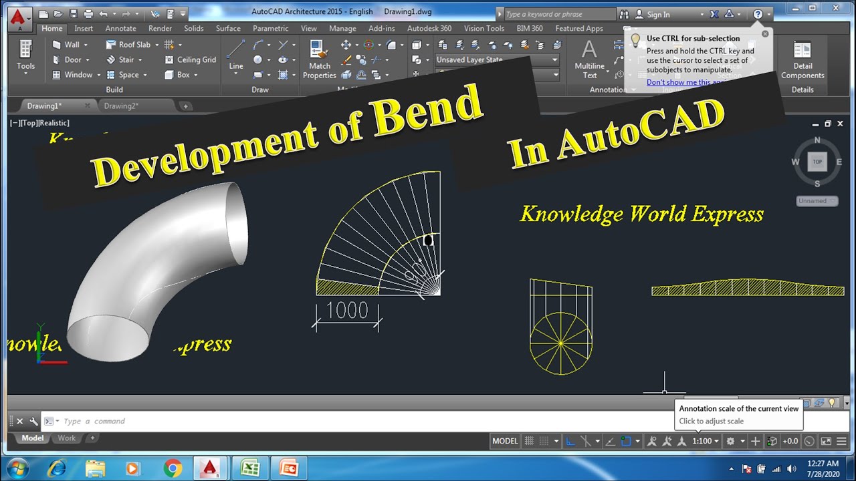Click the Plot printer icon
Screen dimensions: 856x481
click(x=88, y=13)
